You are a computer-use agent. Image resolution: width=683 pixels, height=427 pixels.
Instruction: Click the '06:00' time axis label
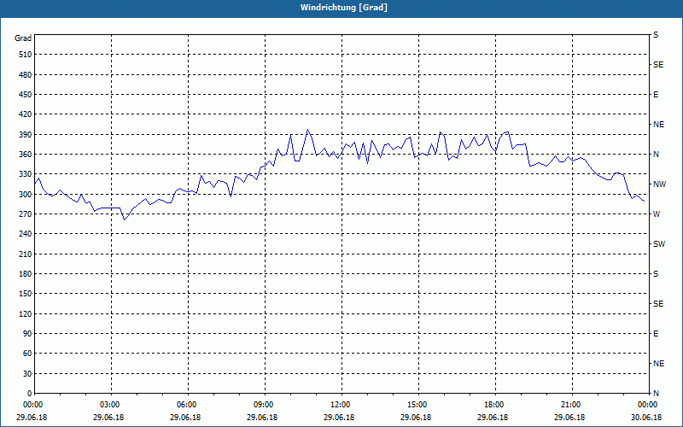(188, 405)
